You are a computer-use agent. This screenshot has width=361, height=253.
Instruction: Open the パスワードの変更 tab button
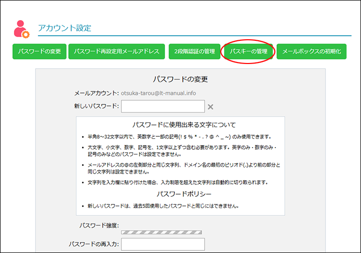(x=40, y=52)
